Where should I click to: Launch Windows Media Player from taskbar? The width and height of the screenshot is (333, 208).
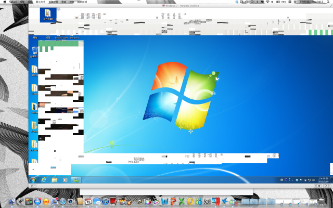pos(65,180)
